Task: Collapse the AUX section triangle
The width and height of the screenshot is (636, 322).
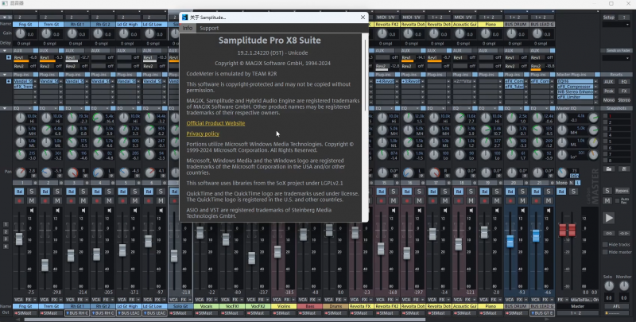Action: click(5, 51)
